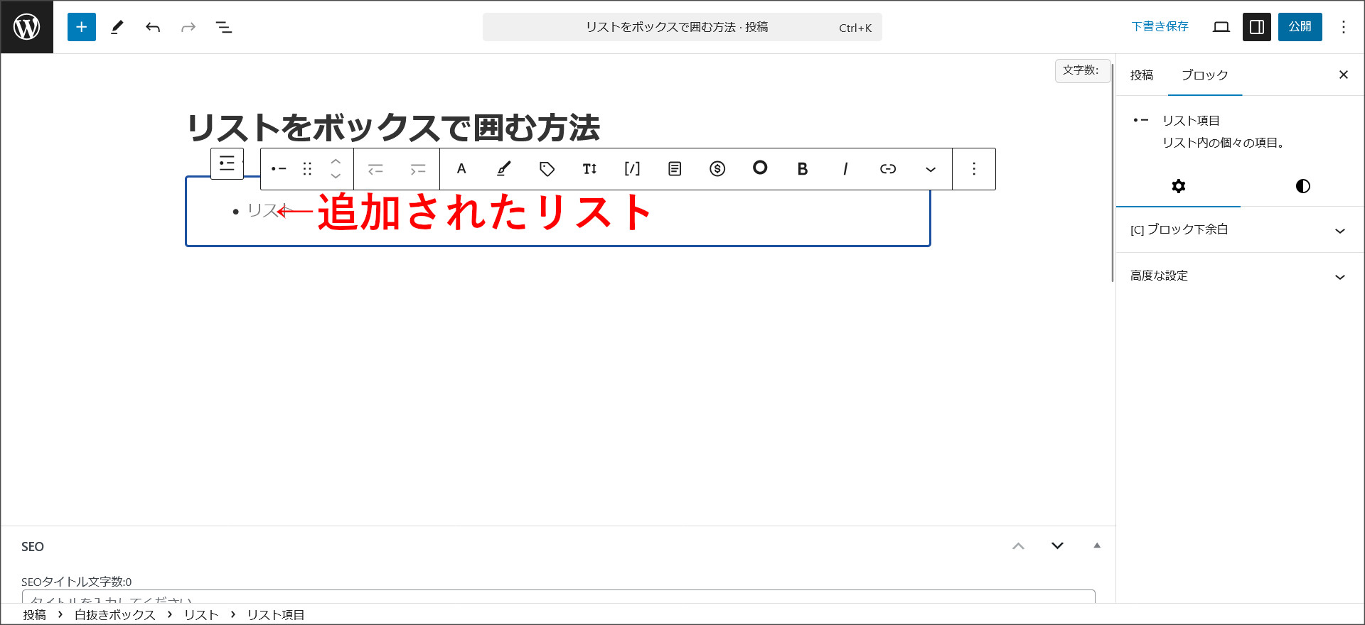The width and height of the screenshot is (1365, 625).
Task: Click the 文字数 counter badge
Action: tap(1082, 70)
